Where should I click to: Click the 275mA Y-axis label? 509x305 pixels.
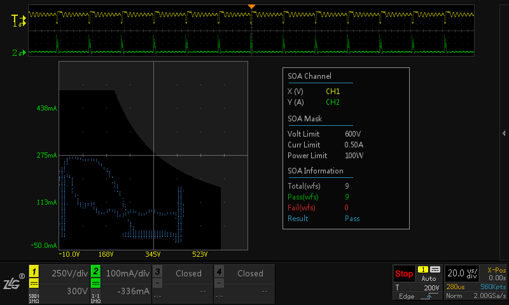tap(46, 155)
